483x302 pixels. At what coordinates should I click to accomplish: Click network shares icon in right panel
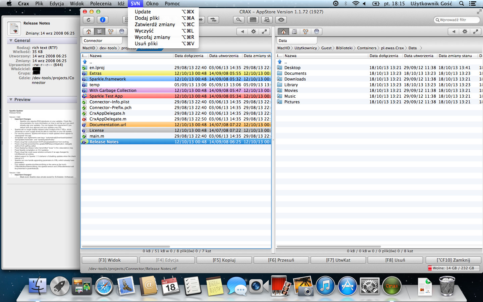coord(306,32)
